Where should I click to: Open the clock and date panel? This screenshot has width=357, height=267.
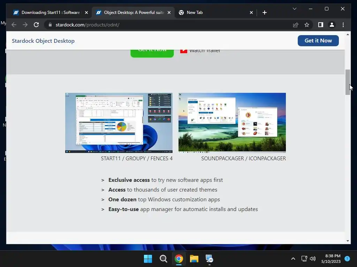(331, 259)
